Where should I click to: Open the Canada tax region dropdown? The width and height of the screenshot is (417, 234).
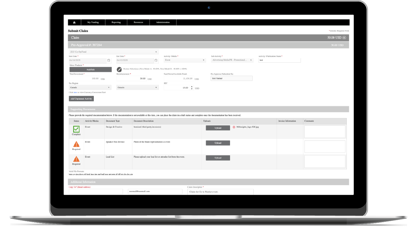pos(90,88)
